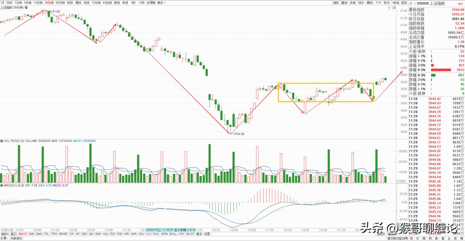Viewport: 465px width, 241px height.
Task: Open the 画线 drawing tools button
Action: click(x=370, y=3)
